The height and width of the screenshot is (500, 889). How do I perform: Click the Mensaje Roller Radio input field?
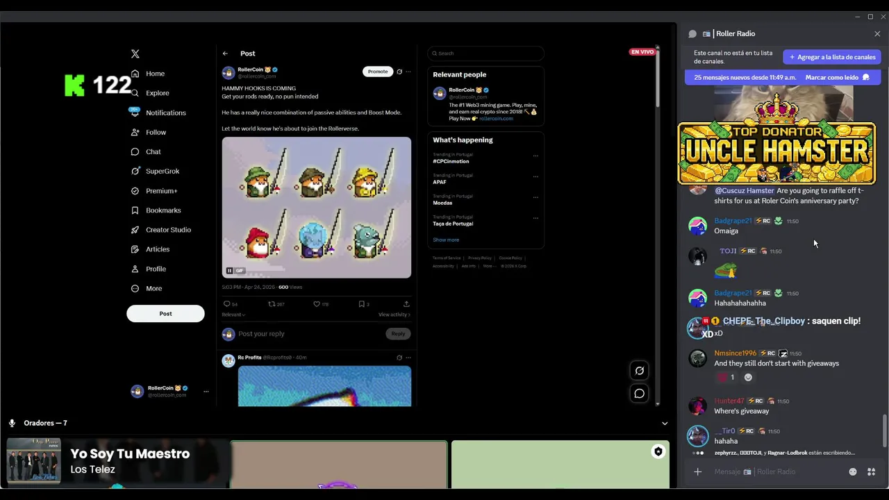[778, 472]
